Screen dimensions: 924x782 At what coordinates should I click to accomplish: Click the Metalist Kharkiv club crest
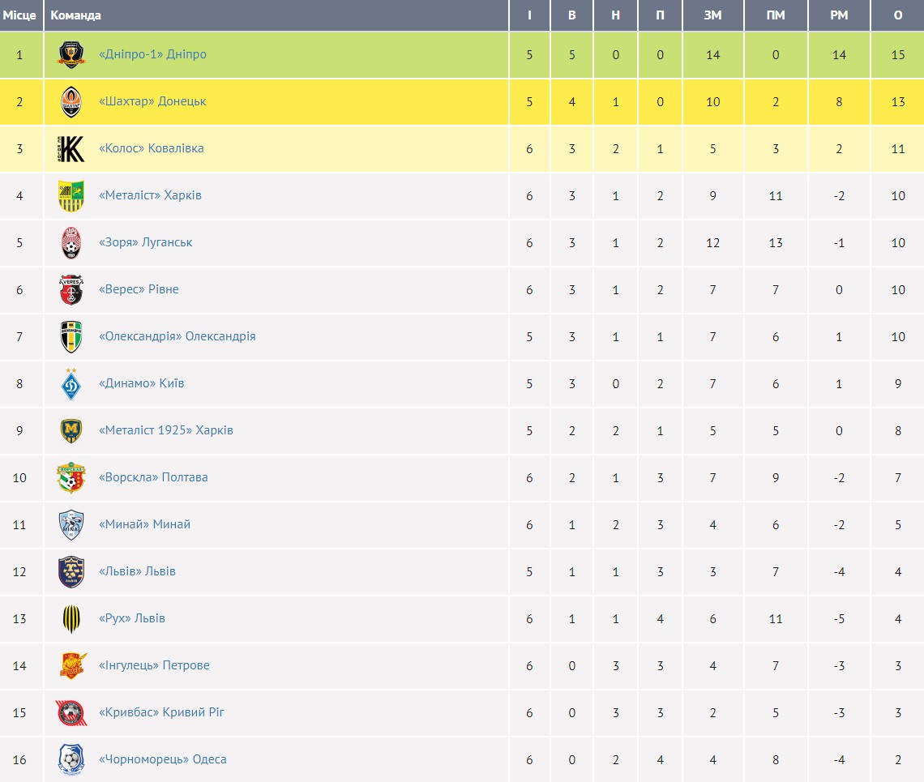tap(71, 196)
